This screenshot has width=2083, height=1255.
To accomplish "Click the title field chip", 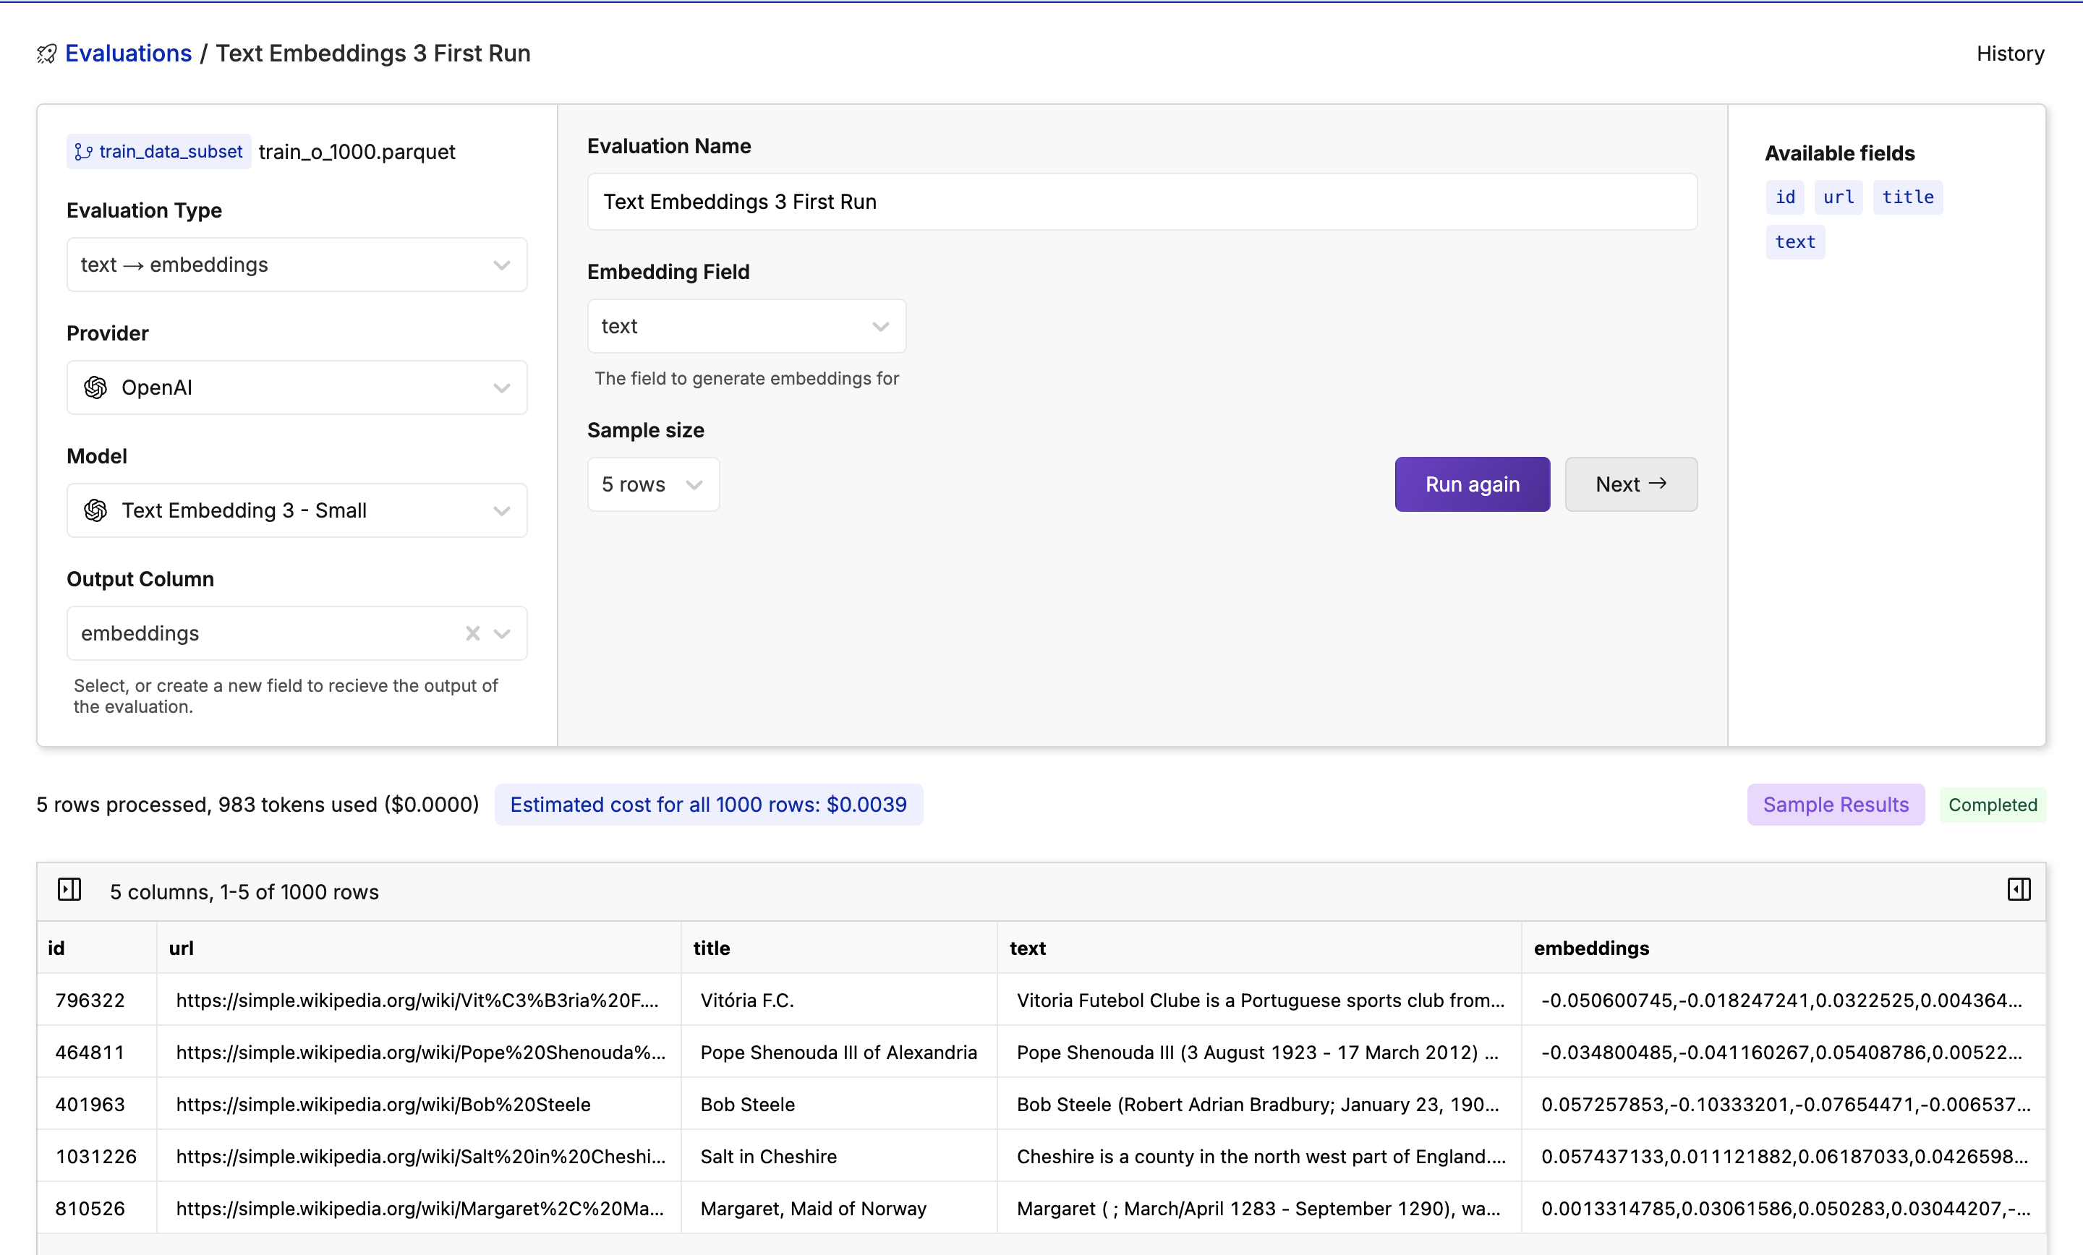I will pyautogui.click(x=1907, y=197).
